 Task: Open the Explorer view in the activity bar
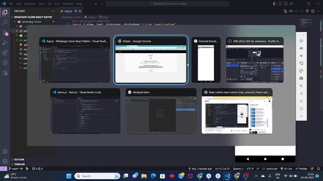click(5, 12)
